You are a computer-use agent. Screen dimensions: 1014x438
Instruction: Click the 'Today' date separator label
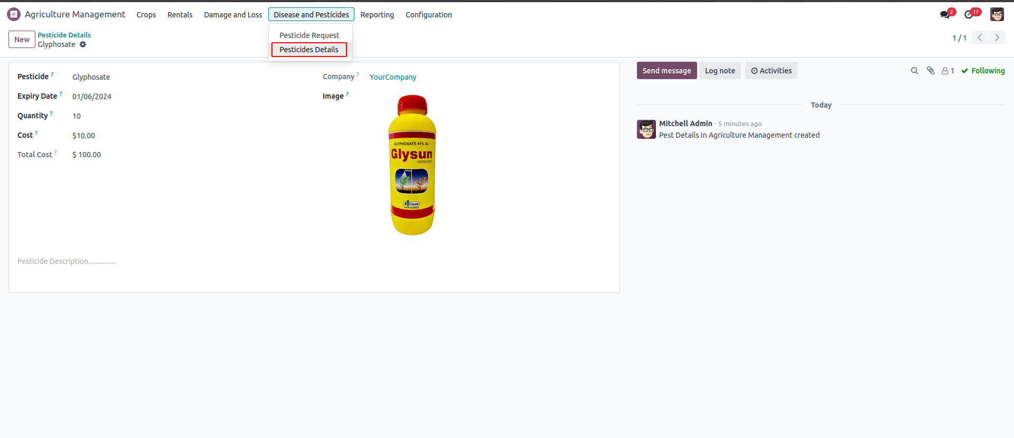pyautogui.click(x=821, y=105)
